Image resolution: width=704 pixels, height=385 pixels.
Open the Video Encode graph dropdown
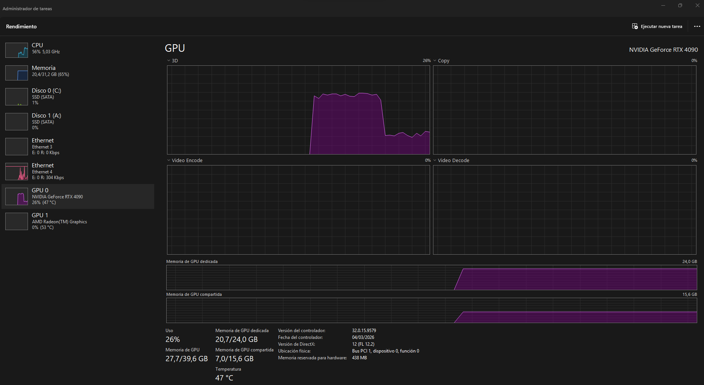[x=169, y=160]
